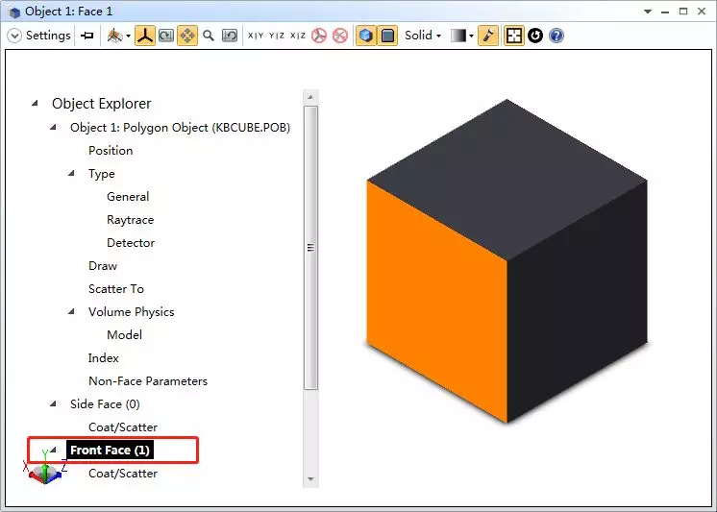Image resolution: width=717 pixels, height=512 pixels.
Task: Toggle the highlighted 3D cube display button
Action: click(x=365, y=36)
